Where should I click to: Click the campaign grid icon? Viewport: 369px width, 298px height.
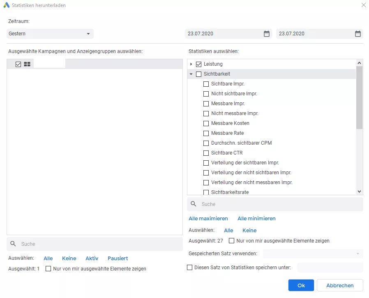27,64
